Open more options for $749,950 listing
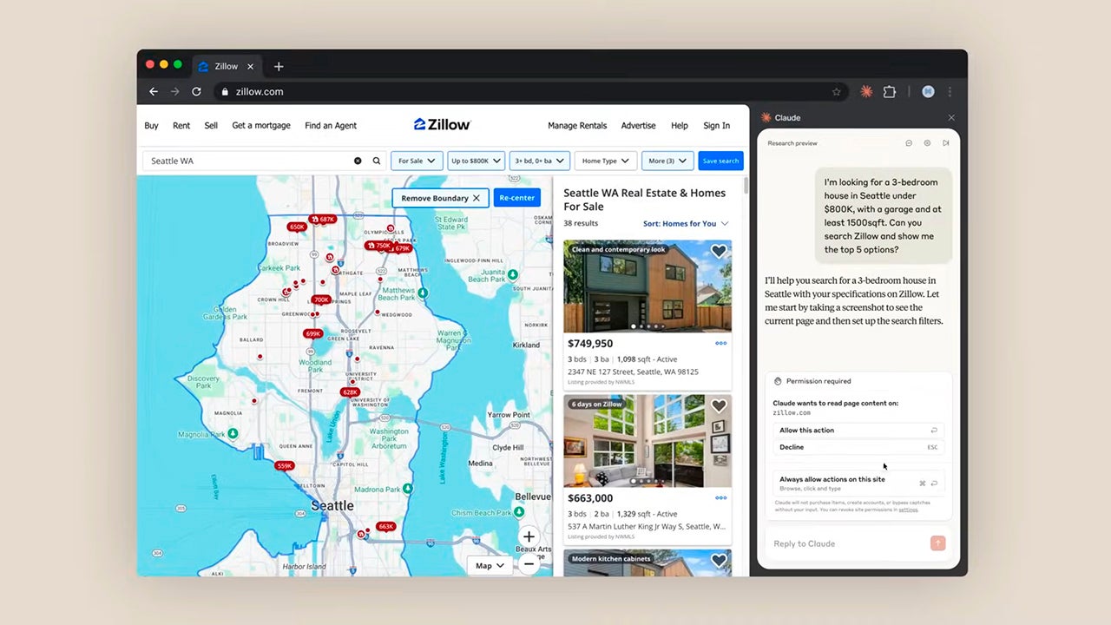 point(720,343)
